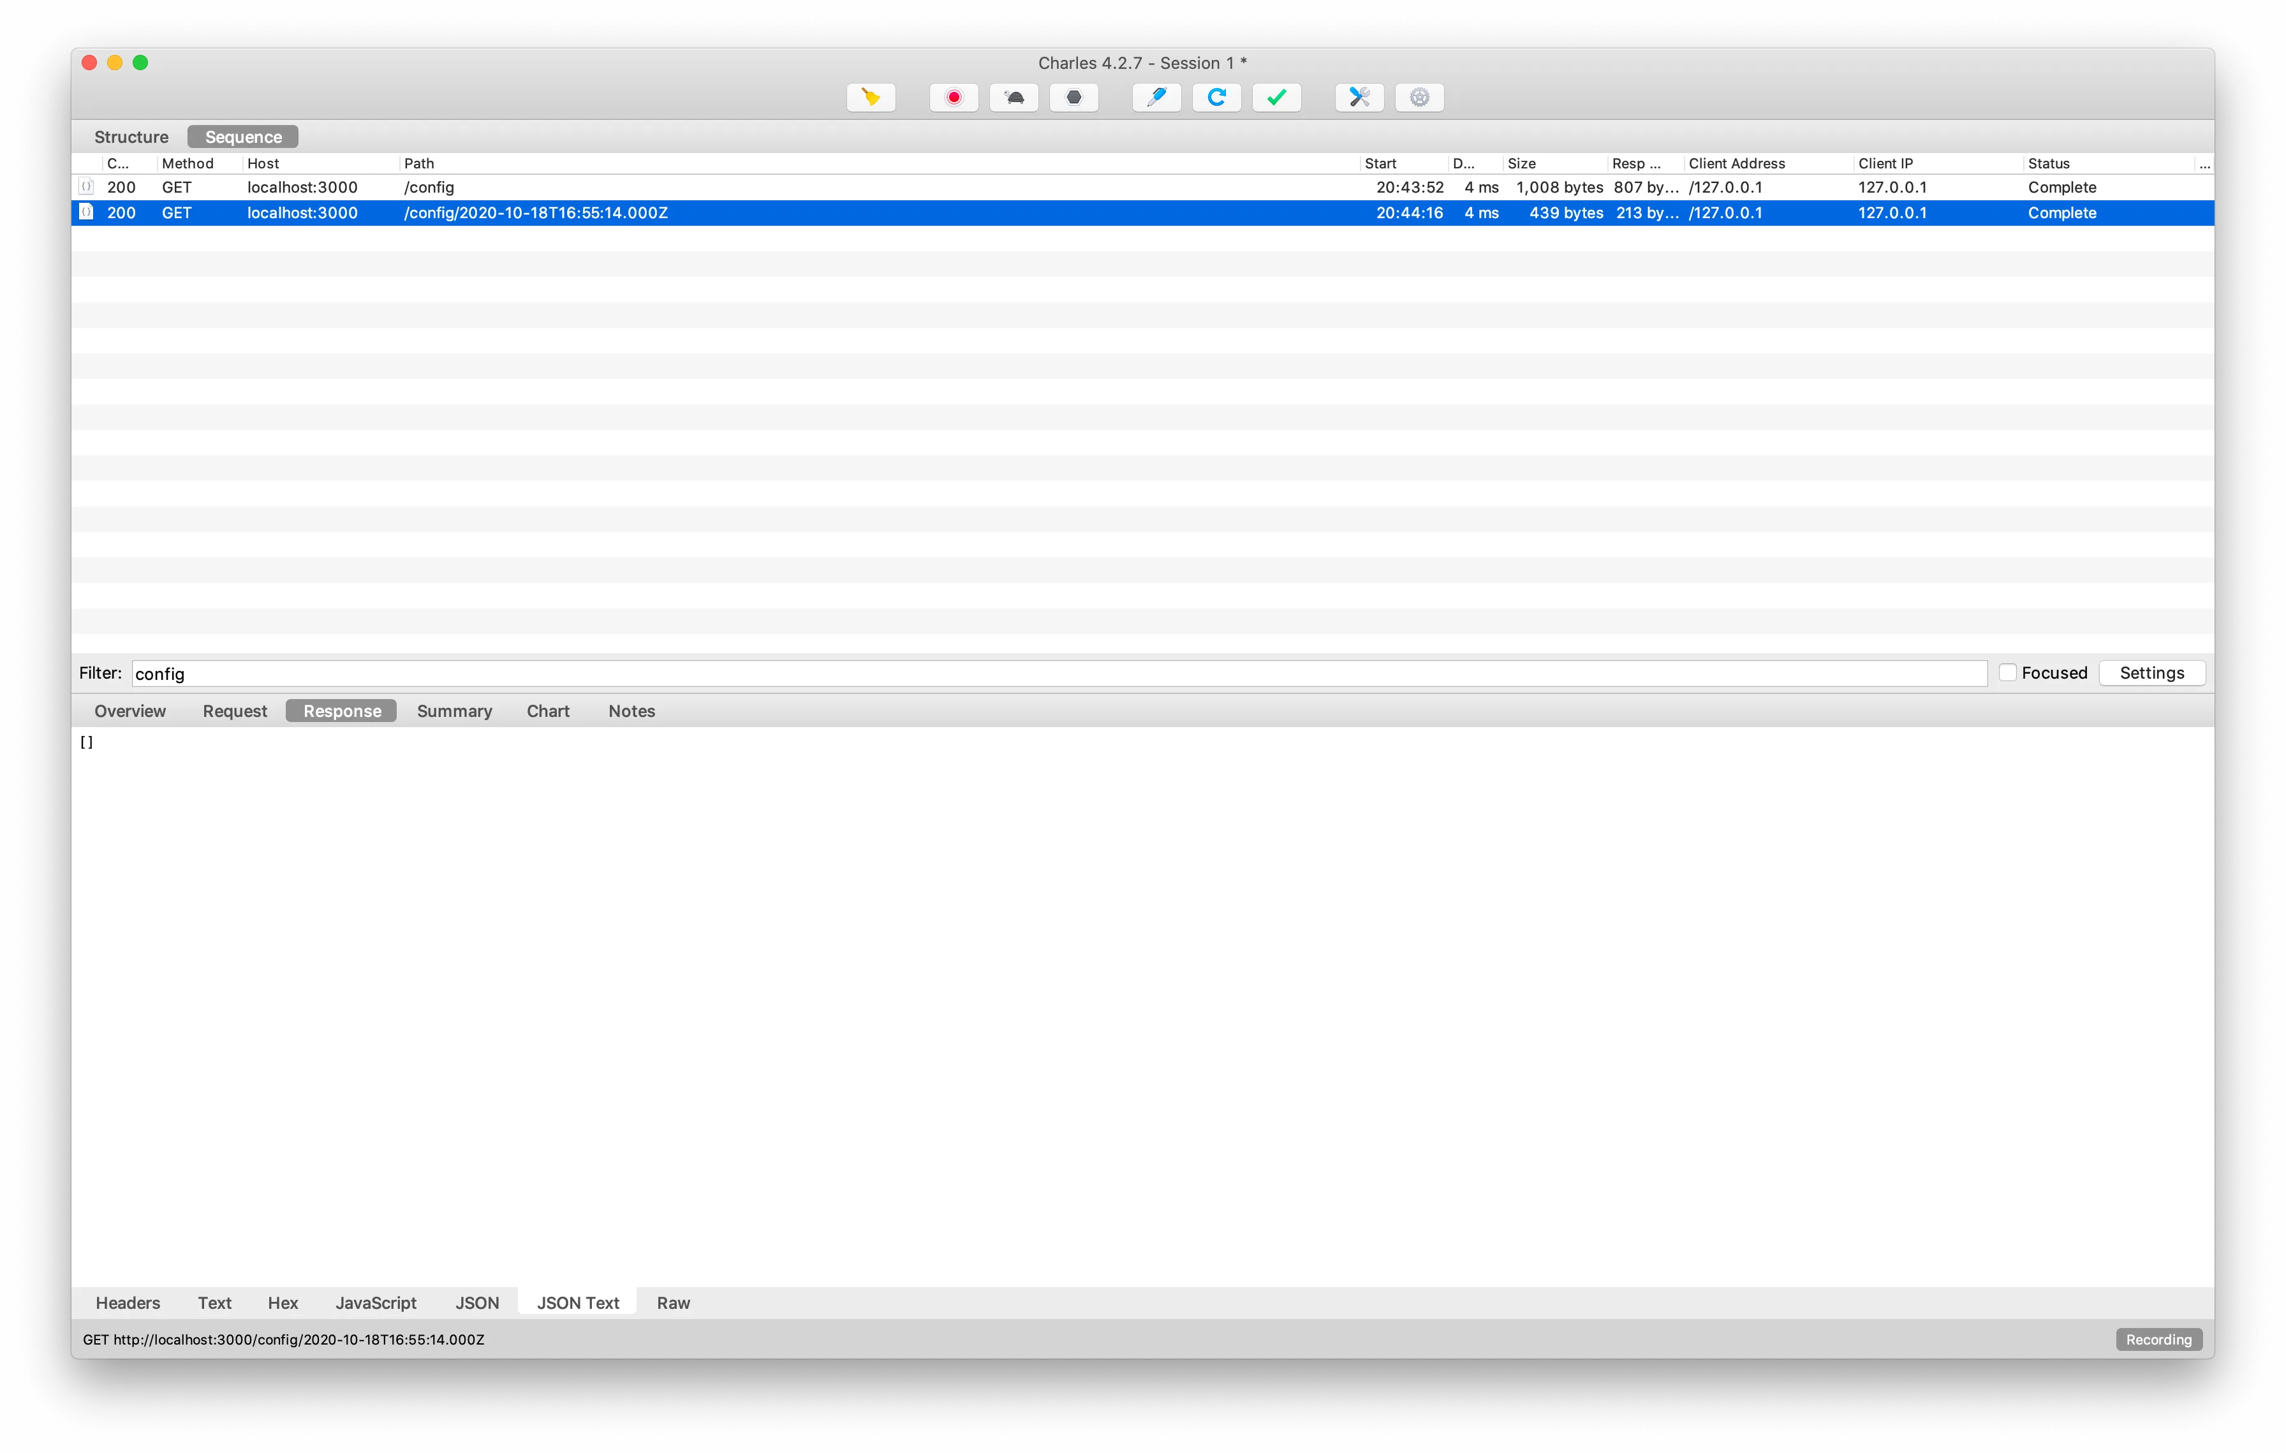
Task: Switch to the Request tab
Action: pos(233,710)
